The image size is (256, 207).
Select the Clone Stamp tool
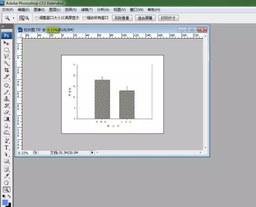pyautogui.click(x=6, y=99)
